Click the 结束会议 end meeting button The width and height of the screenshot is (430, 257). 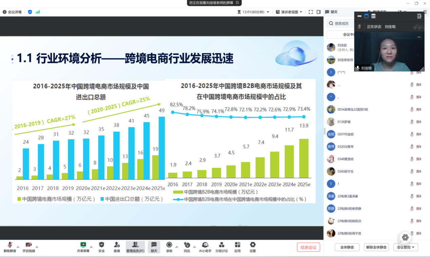(x=308, y=247)
